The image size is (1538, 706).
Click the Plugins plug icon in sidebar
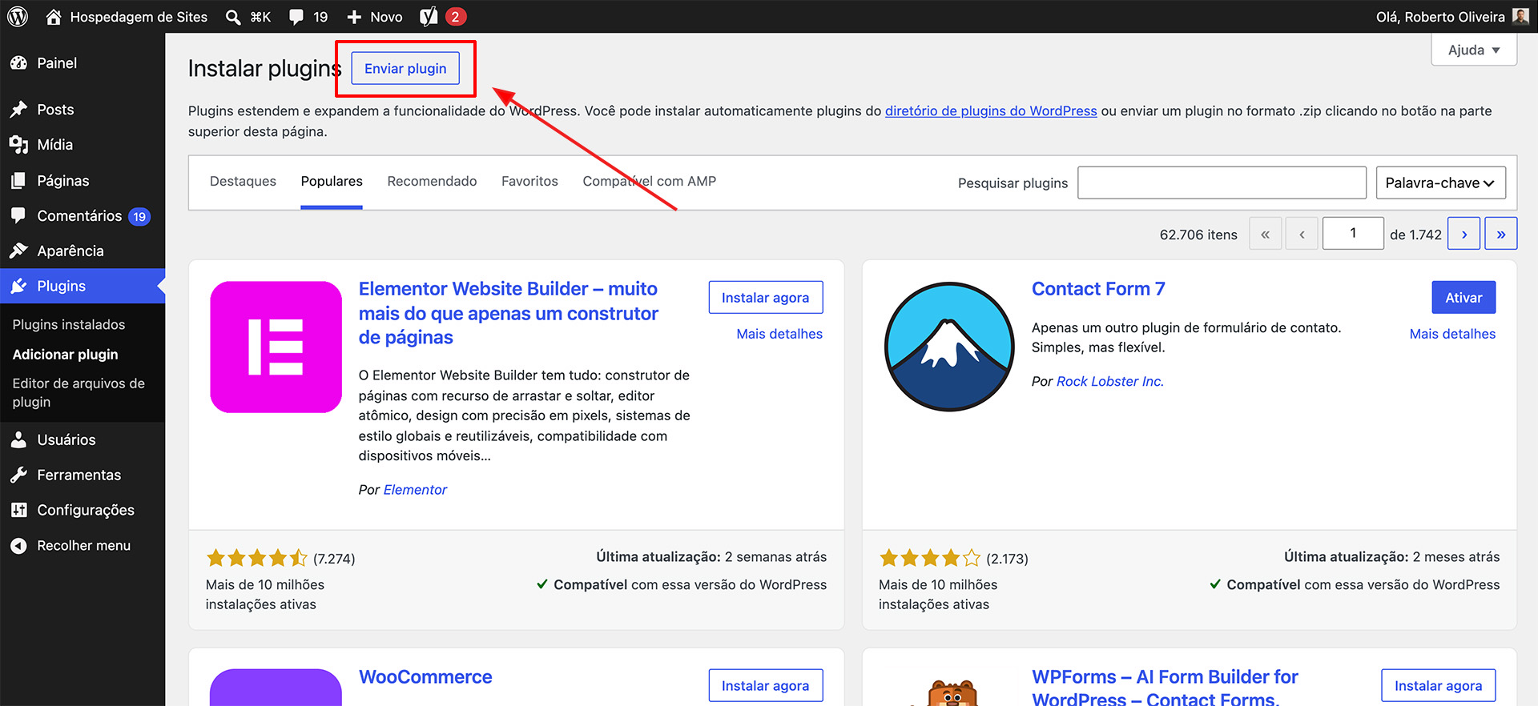tap(18, 286)
